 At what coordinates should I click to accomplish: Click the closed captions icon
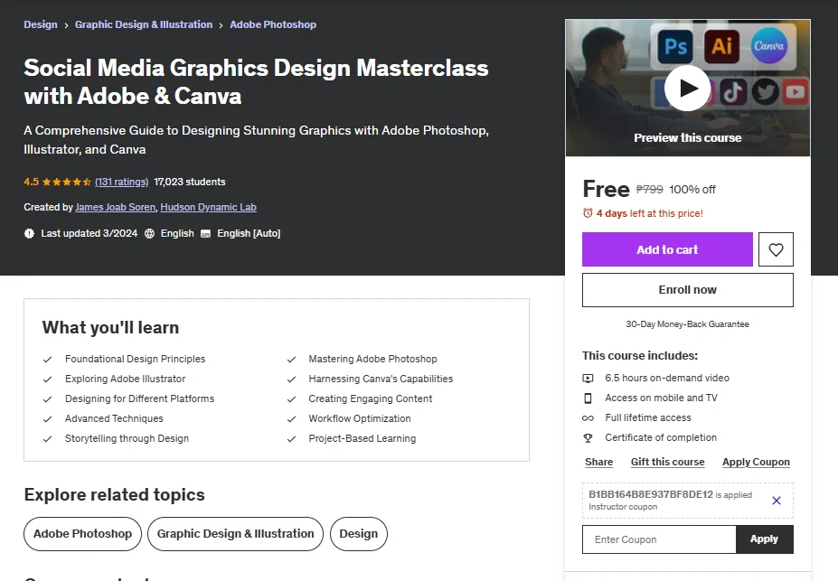[x=206, y=233]
